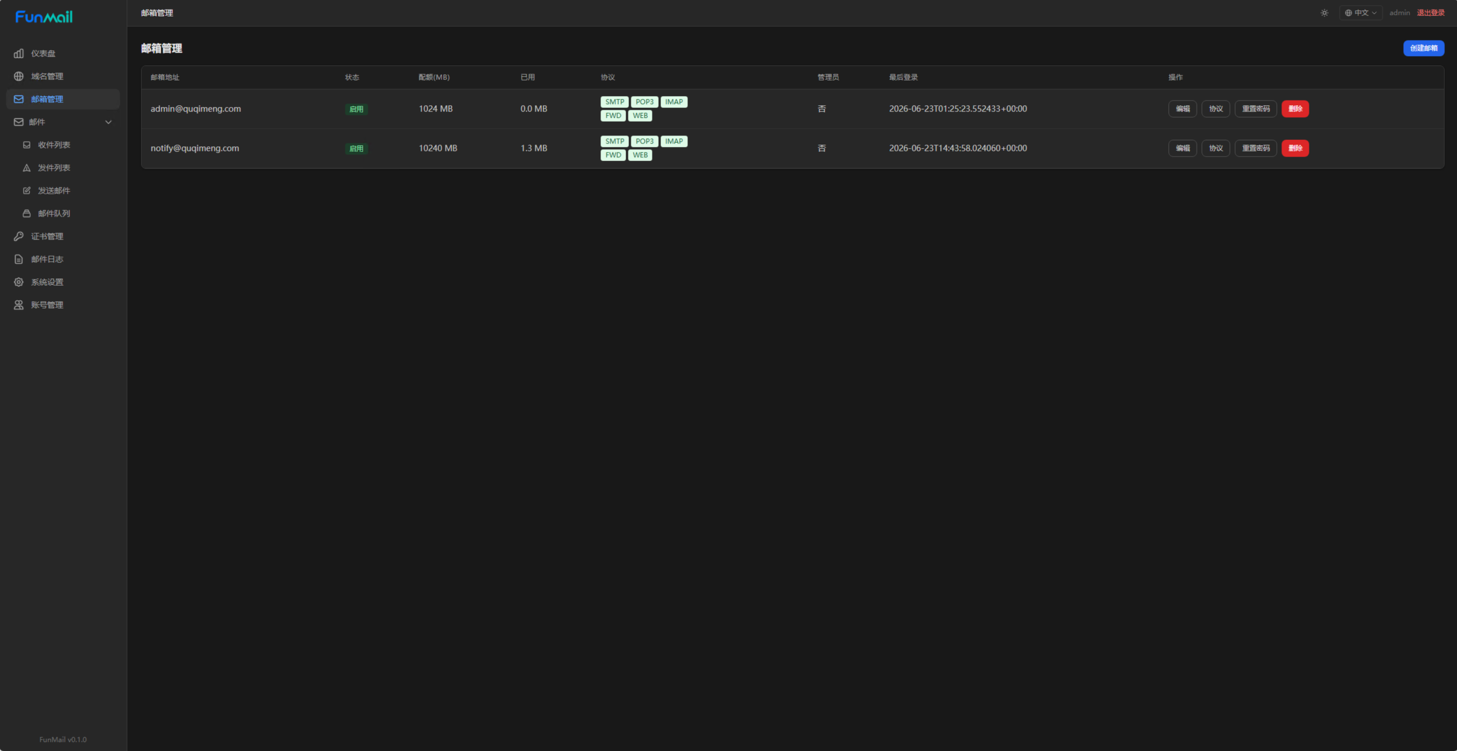Click the mail queue icon

(x=27, y=214)
